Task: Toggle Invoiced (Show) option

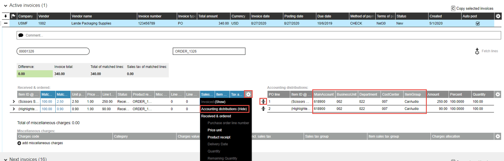Action: (x=213, y=102)
